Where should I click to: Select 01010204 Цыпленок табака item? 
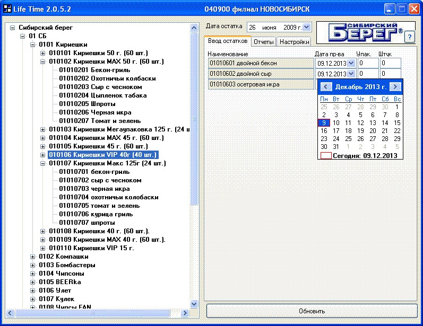pyautogui.click(x=103, y=95)
